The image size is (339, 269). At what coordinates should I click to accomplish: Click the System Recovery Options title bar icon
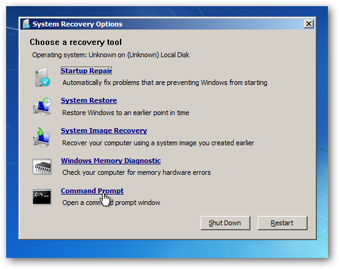(26, 24)
